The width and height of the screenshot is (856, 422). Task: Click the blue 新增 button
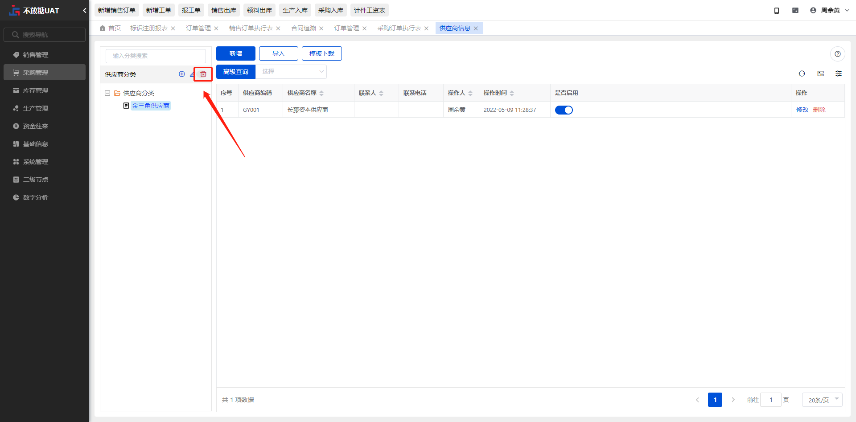(x=236, y=53)
